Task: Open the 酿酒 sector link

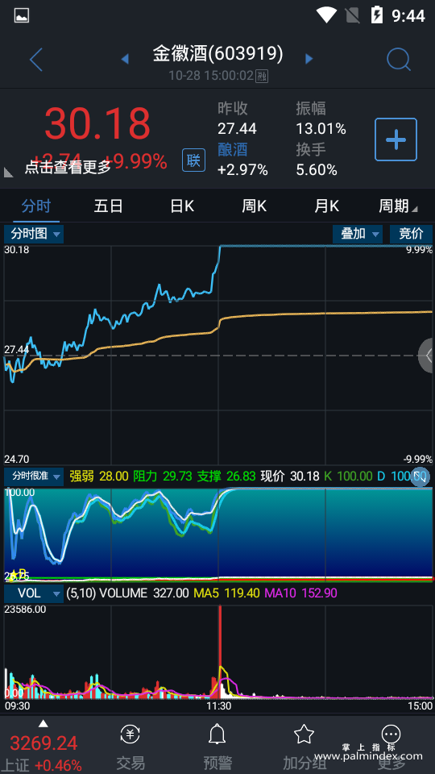Action: 233,150
